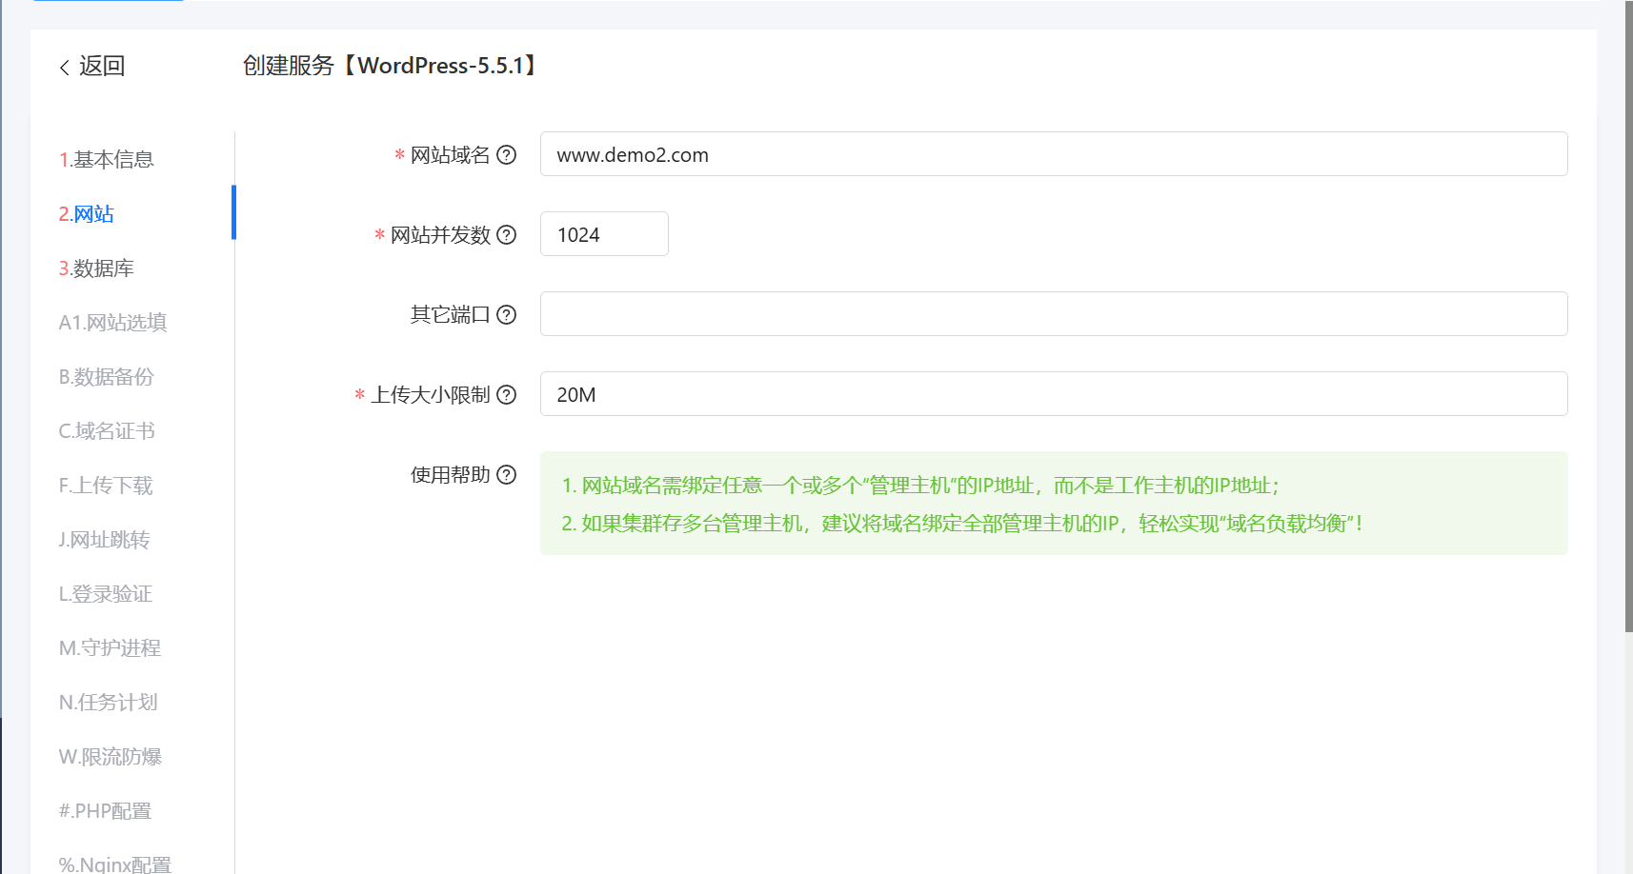
Task: Click help icon beside 网站域名 label
Action: pos(507,154)
